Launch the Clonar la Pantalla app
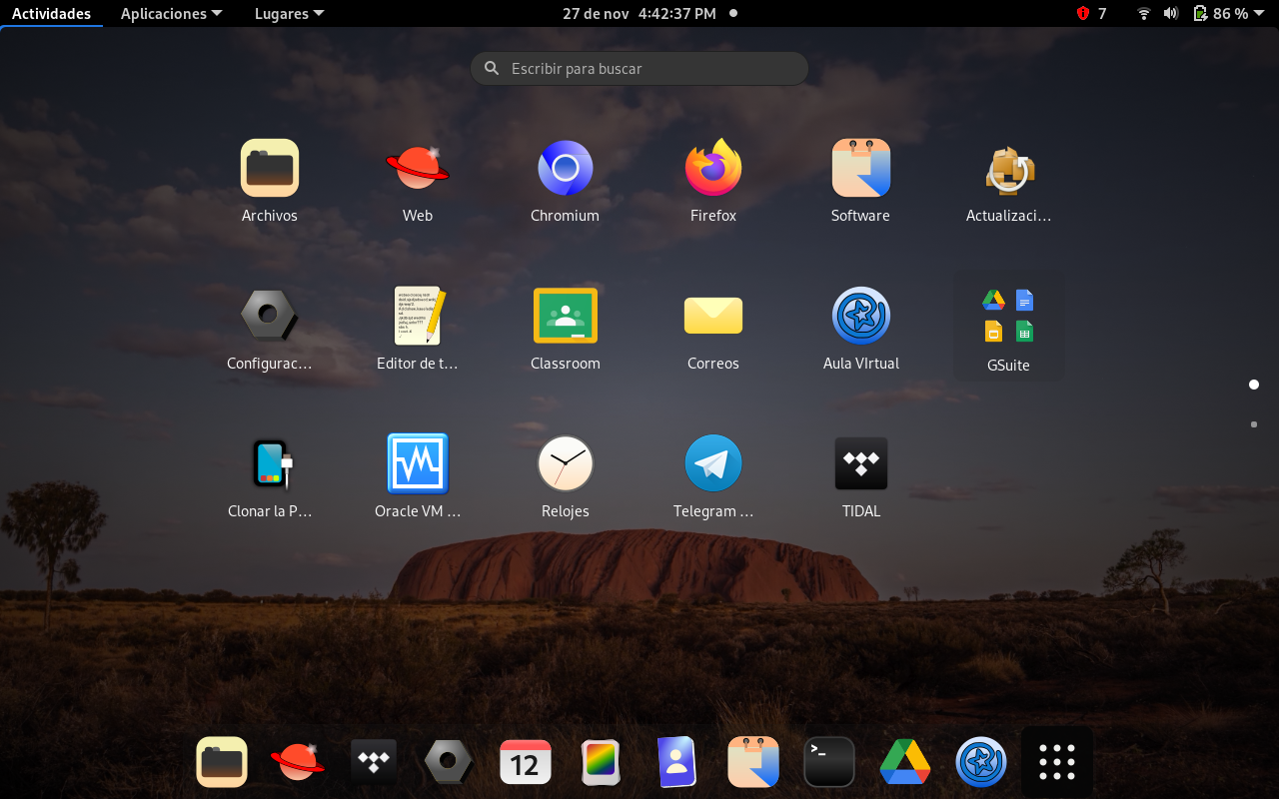Viewport: 1279px width, 799px height. 270,463
